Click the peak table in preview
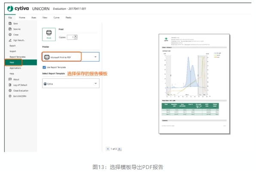This screenshot has height=172, width=256. [190, 109]
